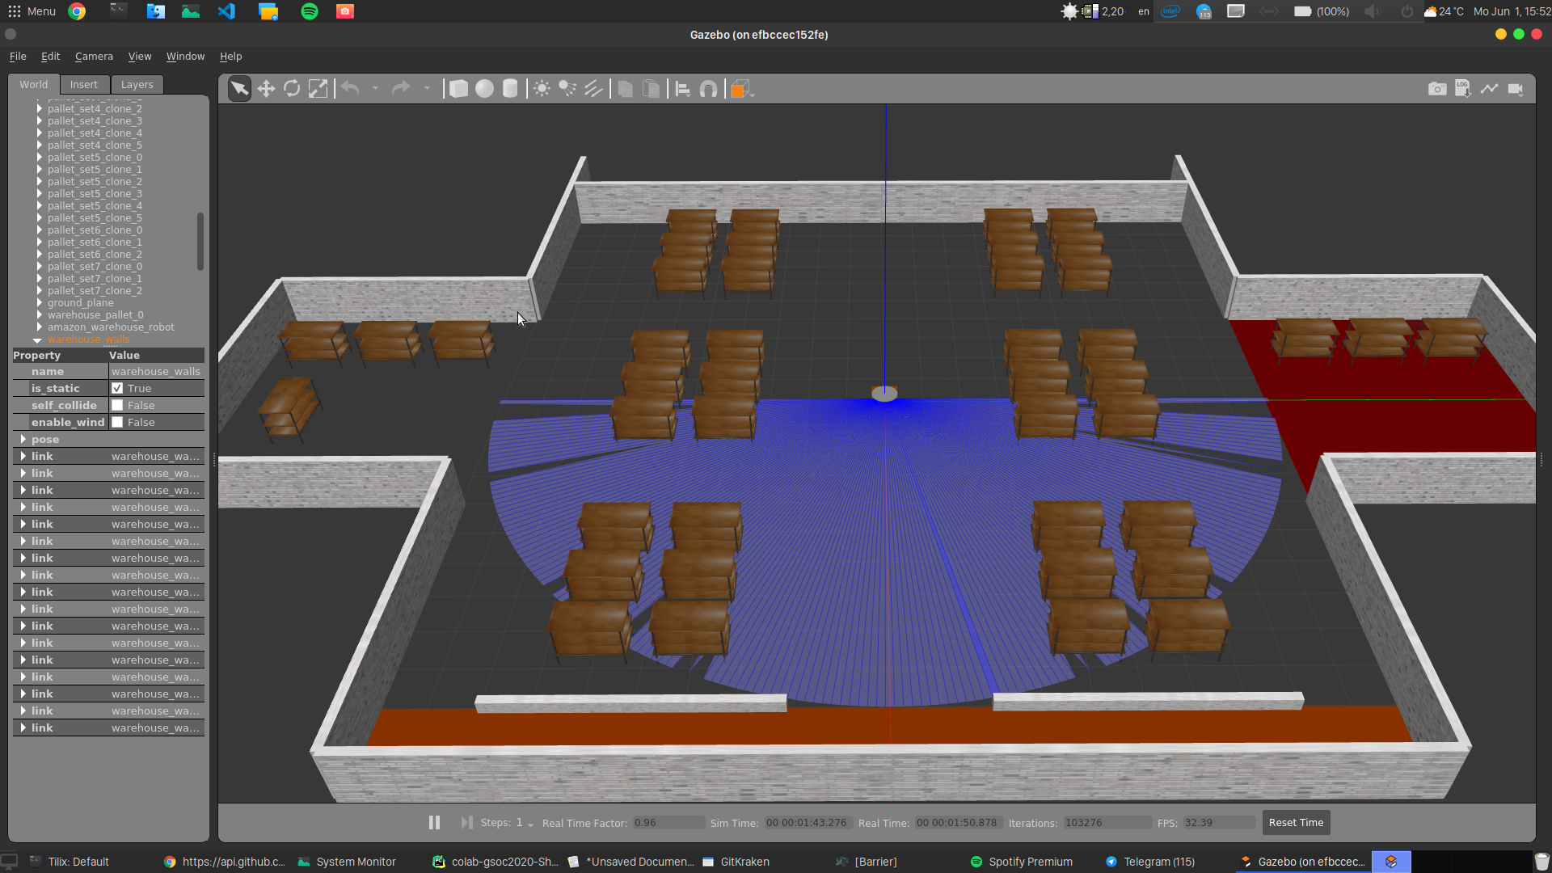Check the enable_wind checkbox
This screenshot has height=873, width=1552.
click(x=117, y=423)
